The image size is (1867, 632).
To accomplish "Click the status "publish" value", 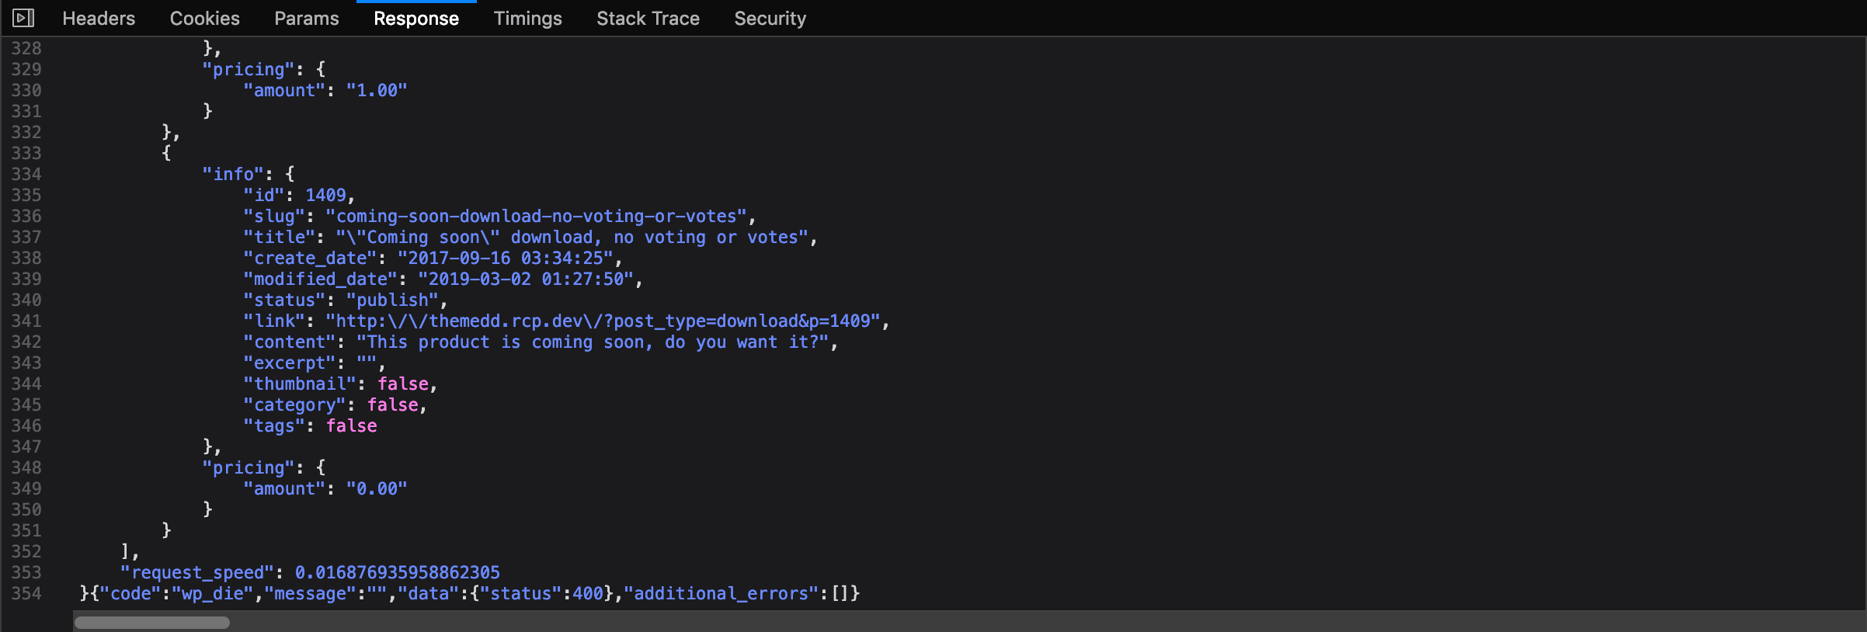I will tap(392, 300).
